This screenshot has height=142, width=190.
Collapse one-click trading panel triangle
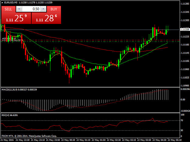click(x=2, y=2)
